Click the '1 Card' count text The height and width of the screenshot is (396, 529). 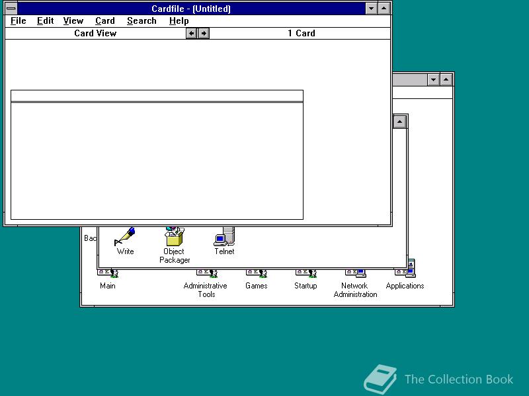coord(302,34)
